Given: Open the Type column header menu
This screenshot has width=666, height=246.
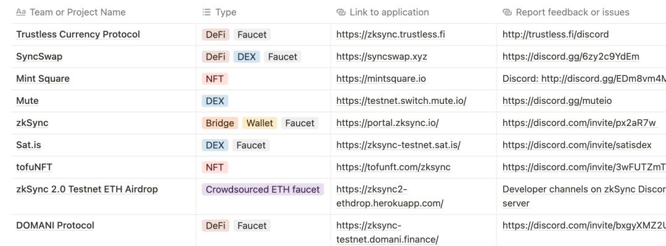Looking at the screenshot, I should coord(226,12).
